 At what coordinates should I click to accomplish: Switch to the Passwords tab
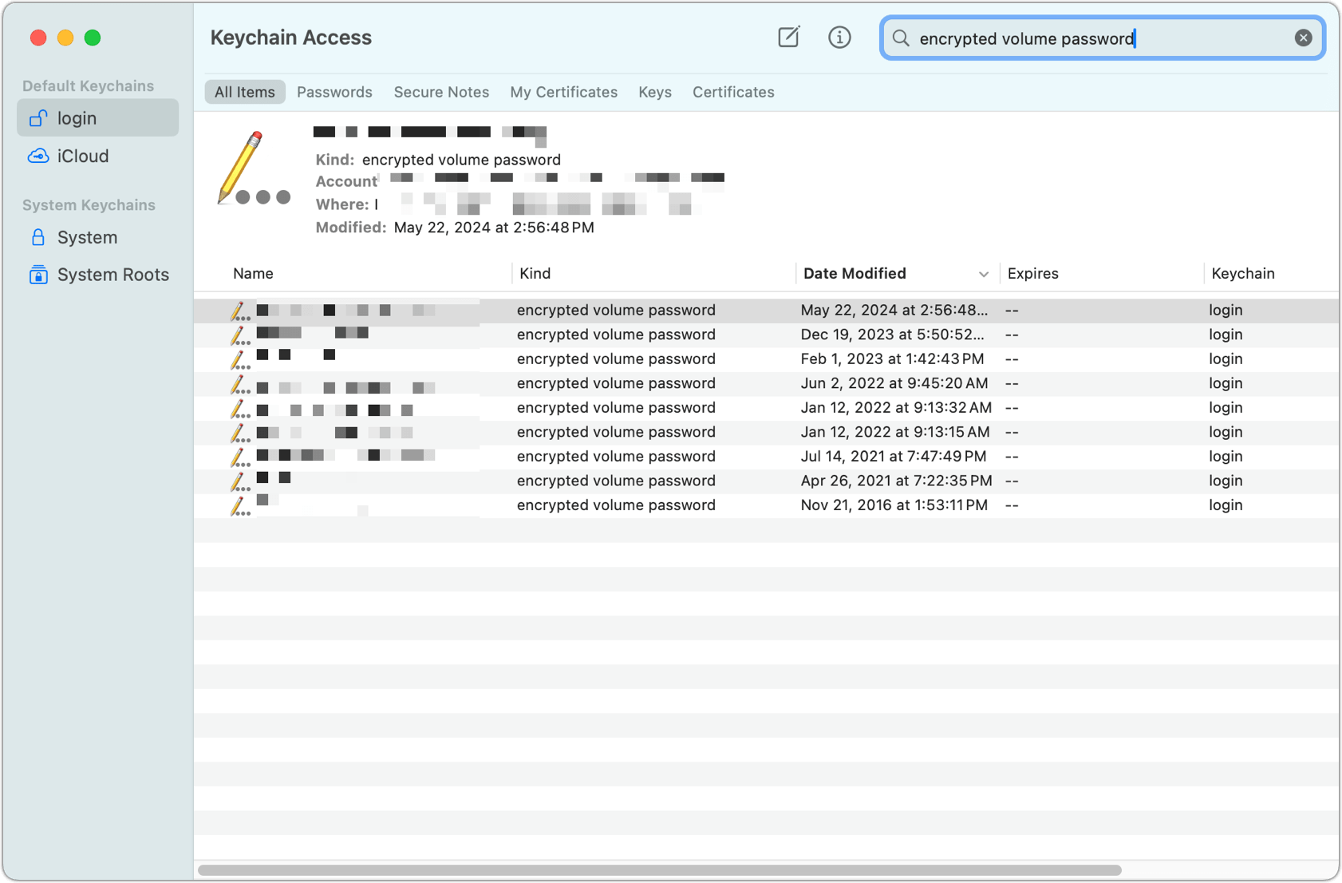click(x=334, y=93)
